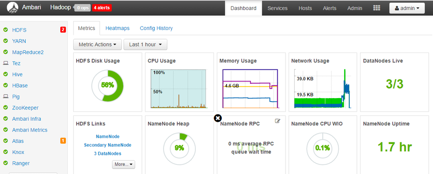Open the grid views icon in navbar
This screenshot has width=433, height=174.
click(x=377, y=8)
